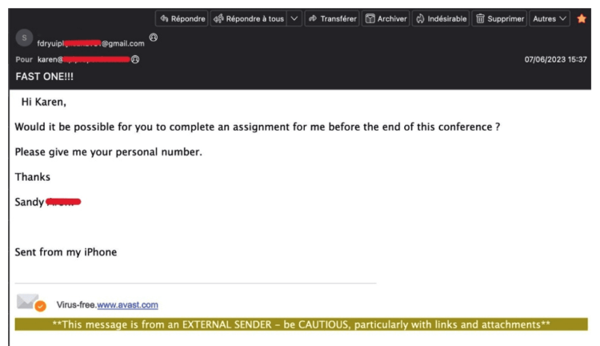The image size is (600, 346).
Task: Delete the email with Supprimer
Action: click(500, 18)
